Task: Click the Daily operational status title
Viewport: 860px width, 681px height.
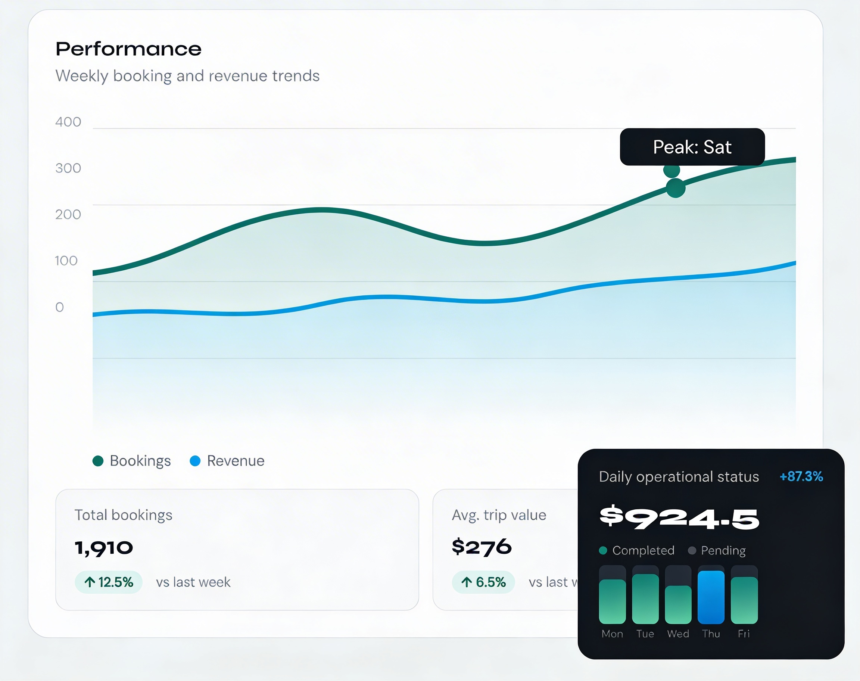Action: tap(679, 477)
